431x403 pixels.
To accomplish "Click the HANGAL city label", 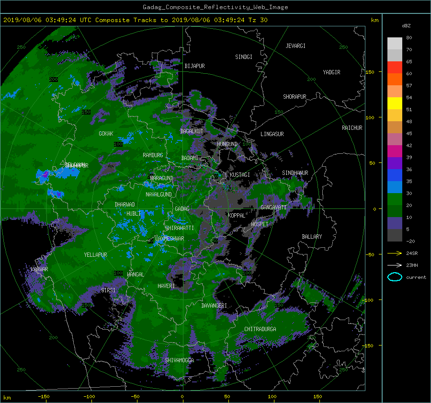I will click(136, 275).
